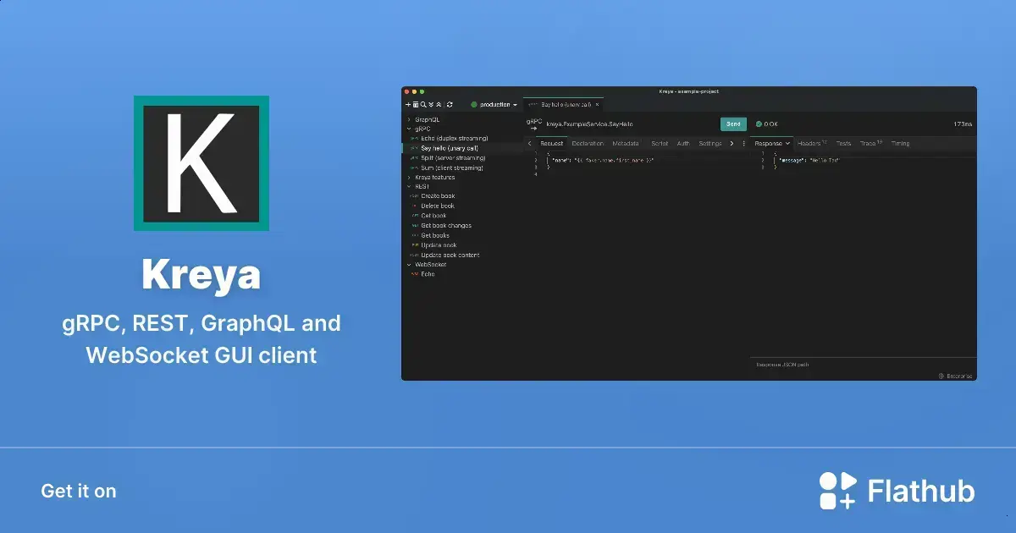Collapse the WebSocket folder
1016x533 pixels.
[x=408, y=265]
